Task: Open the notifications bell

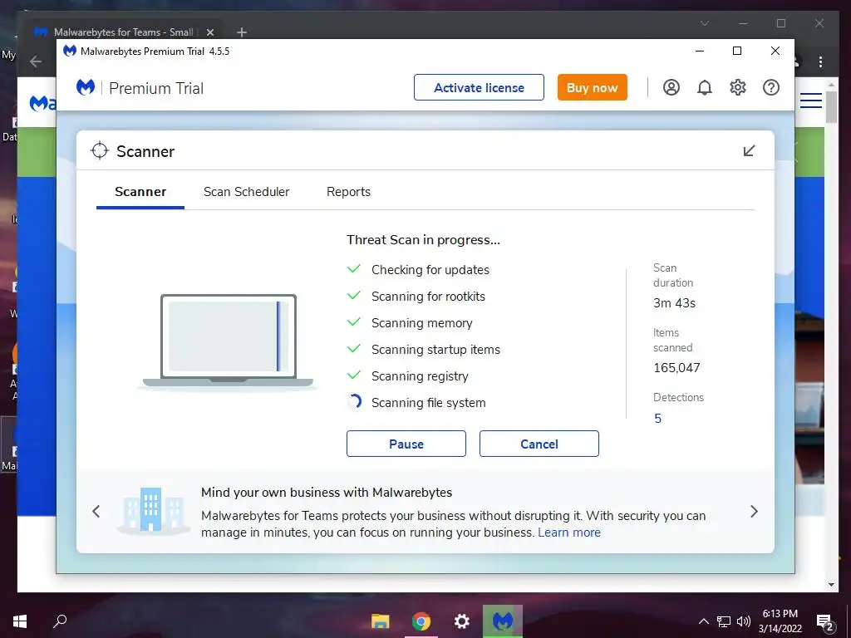Action: 705,87
